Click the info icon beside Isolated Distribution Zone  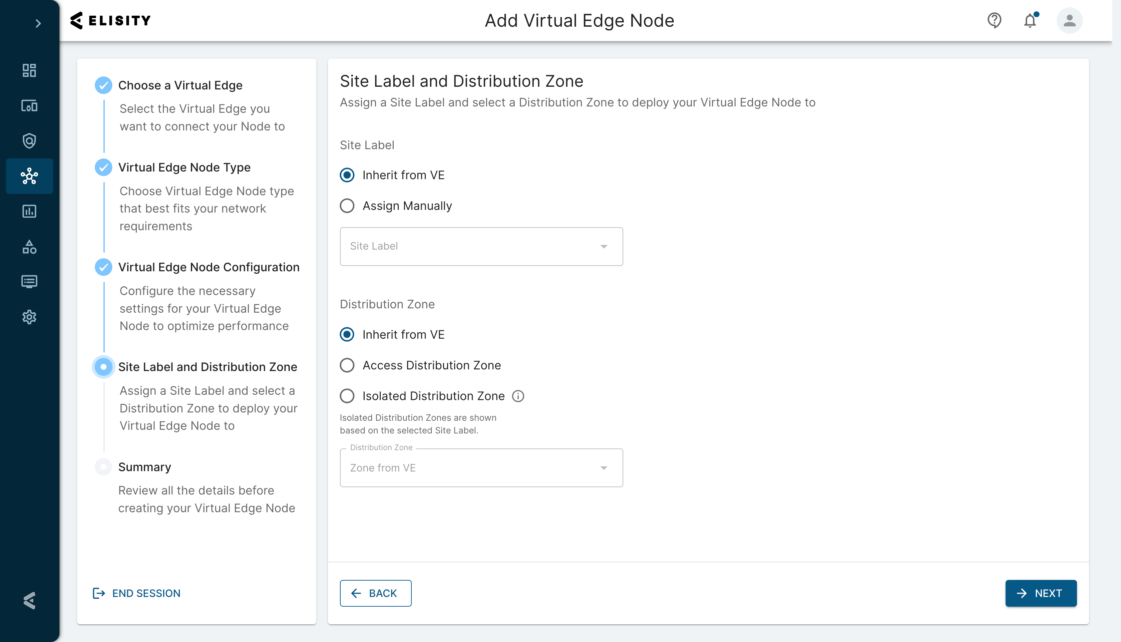coord(518,396)
